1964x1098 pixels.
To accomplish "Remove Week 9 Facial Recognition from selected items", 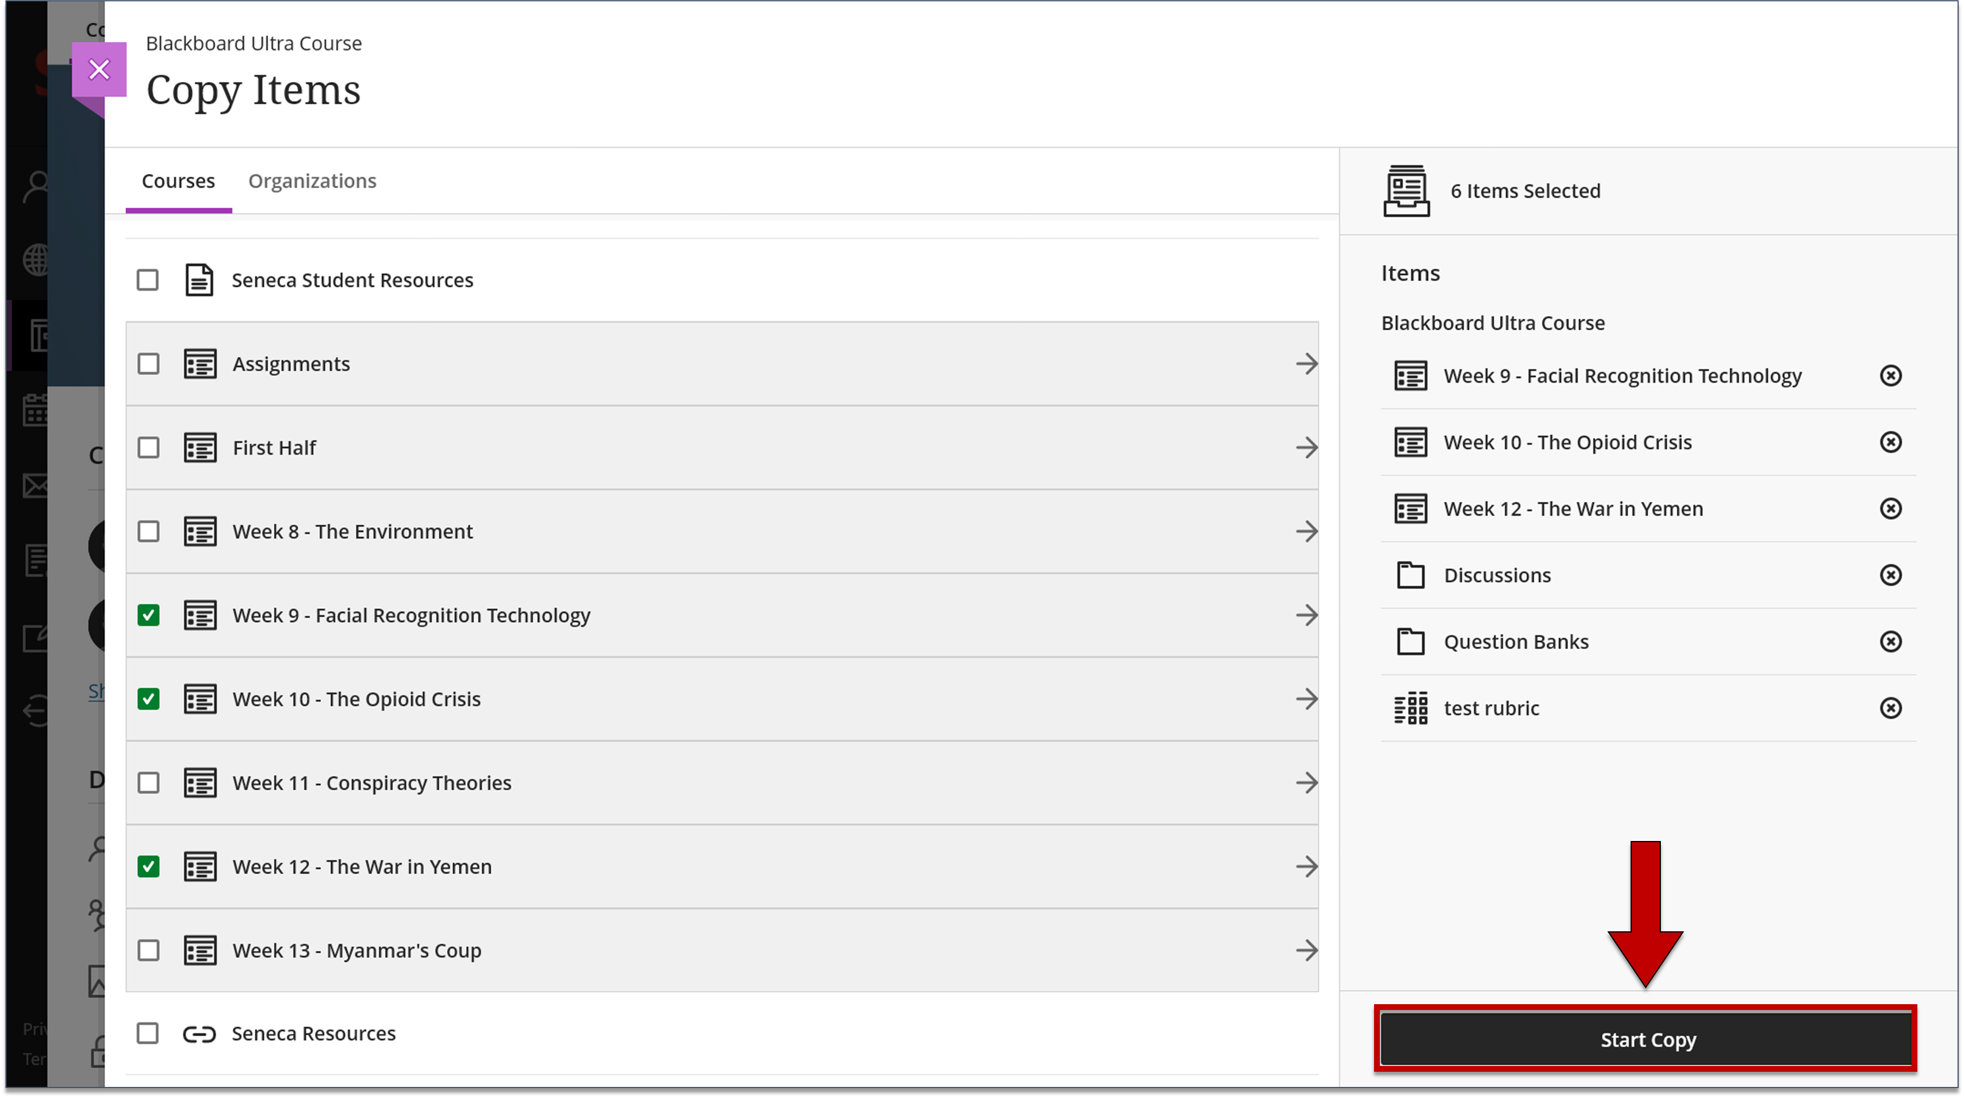I will pyautogui.click(x=1890, y=376).
